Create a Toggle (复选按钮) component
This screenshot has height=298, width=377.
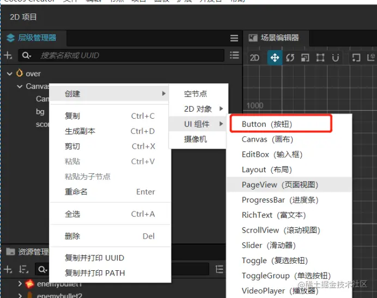289,260
